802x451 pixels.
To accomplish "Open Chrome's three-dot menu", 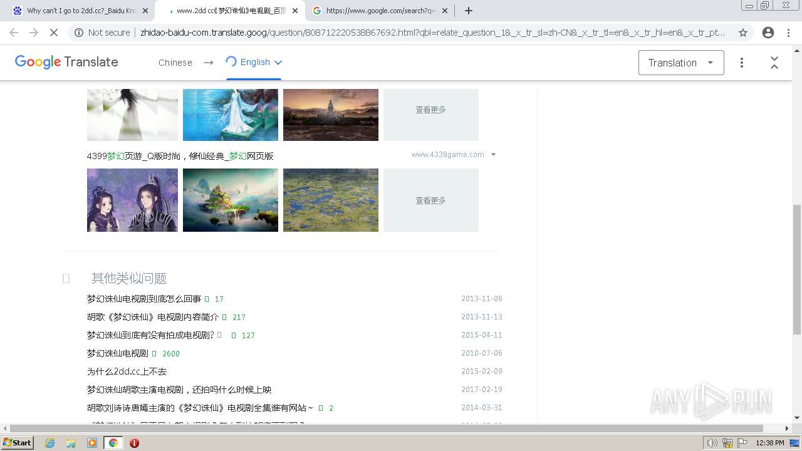I will 789,33.
